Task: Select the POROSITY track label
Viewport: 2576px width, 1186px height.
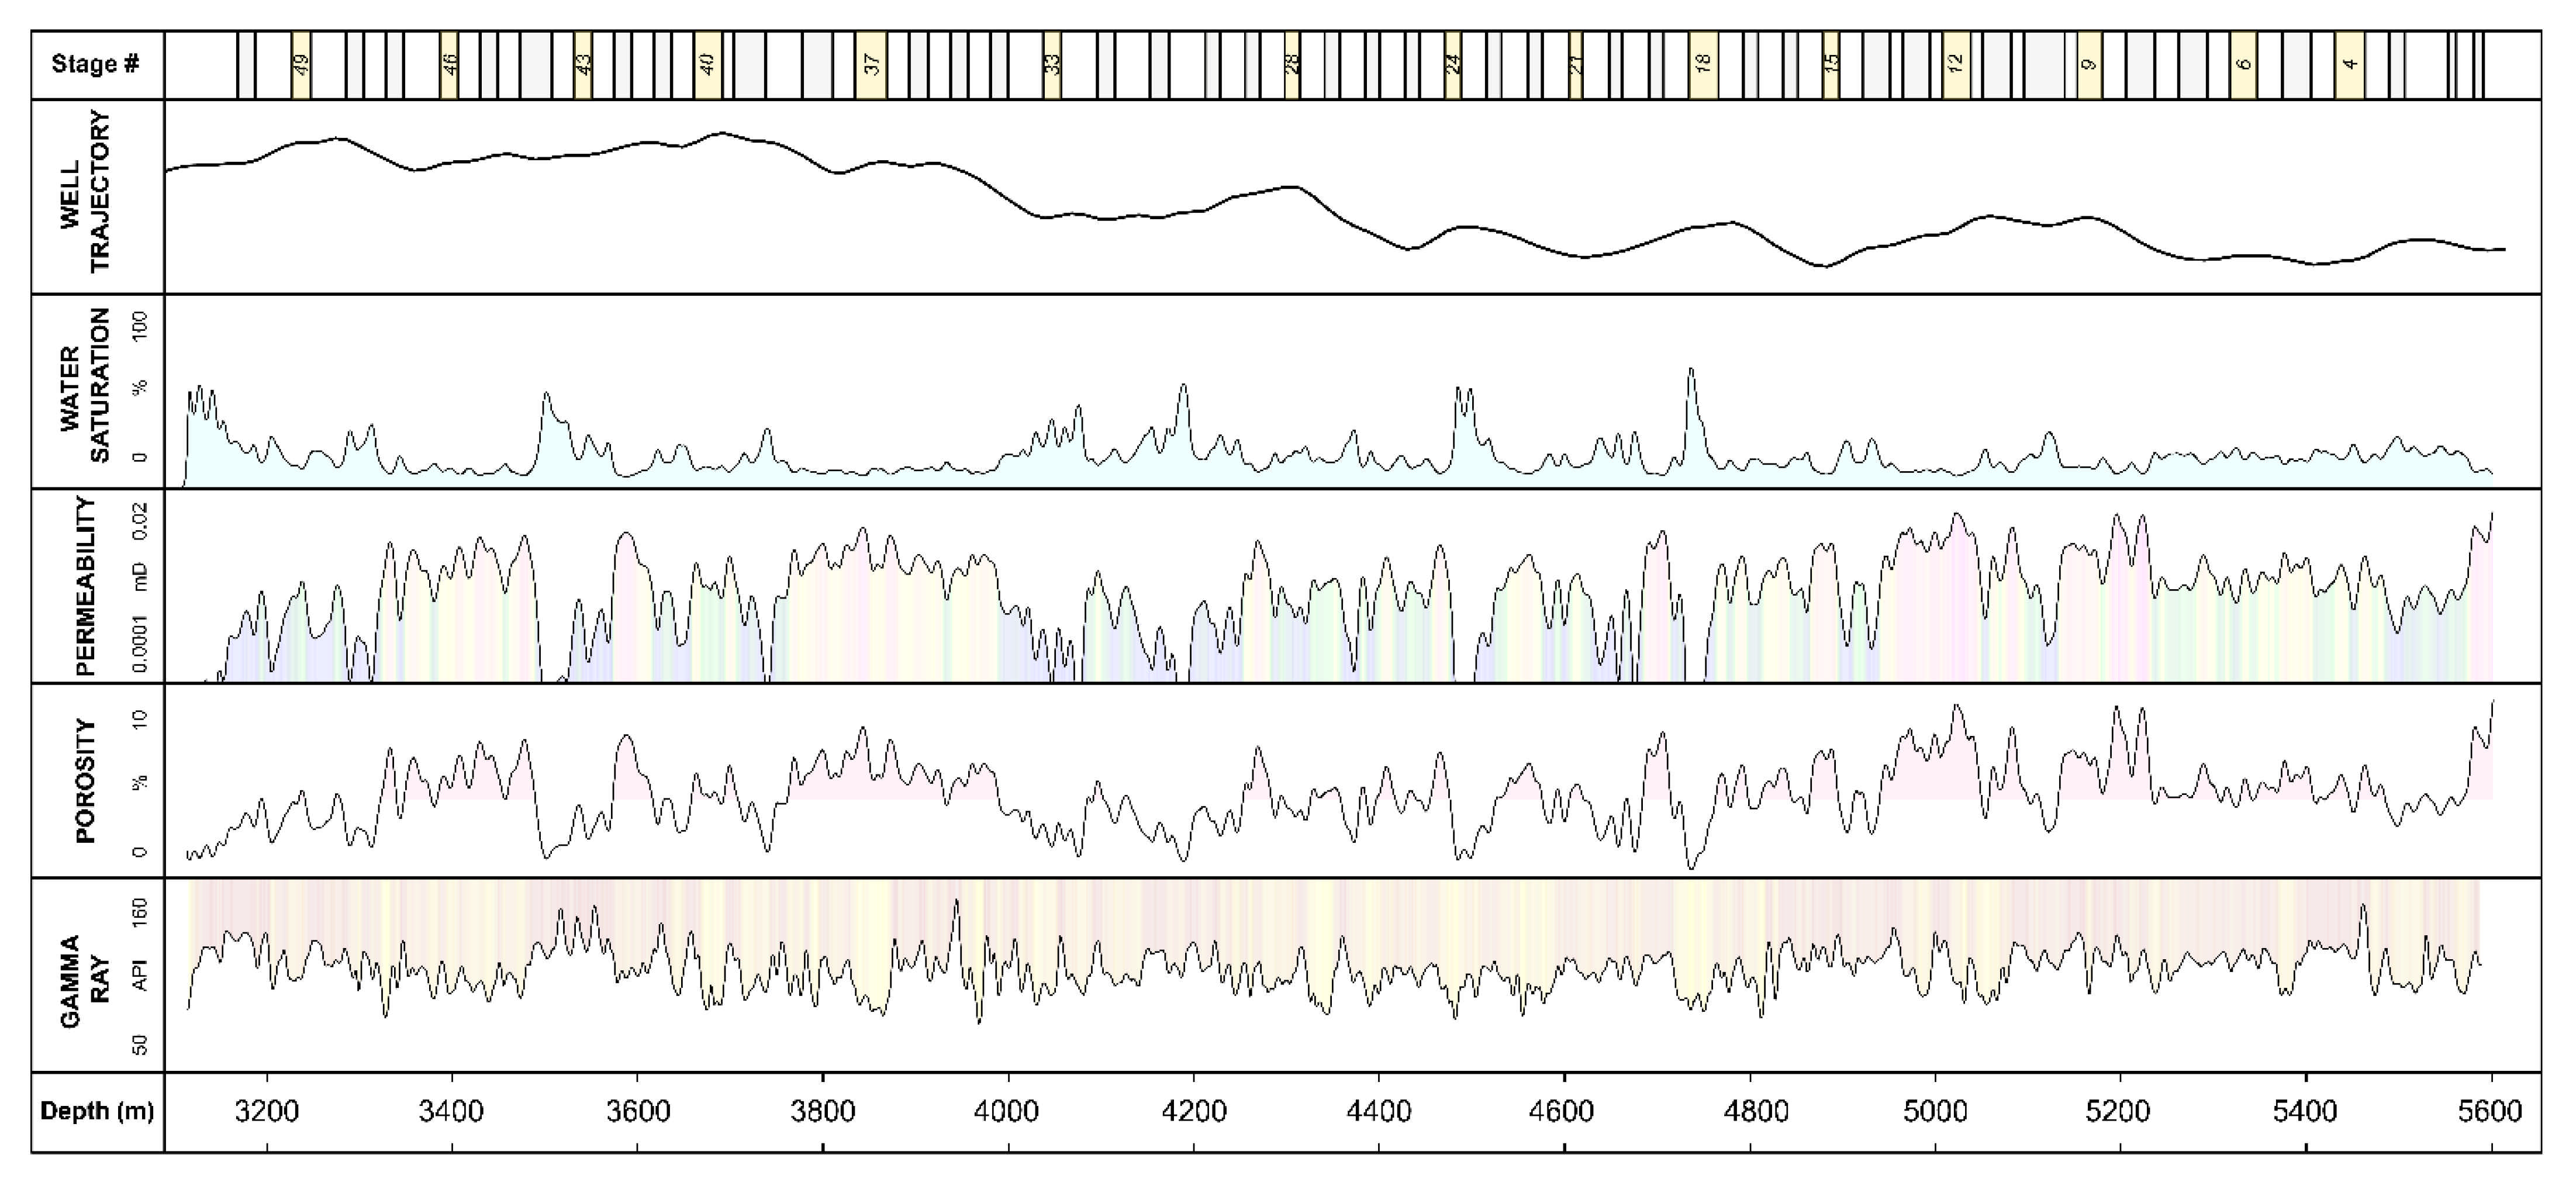Action: click(85, 780)
